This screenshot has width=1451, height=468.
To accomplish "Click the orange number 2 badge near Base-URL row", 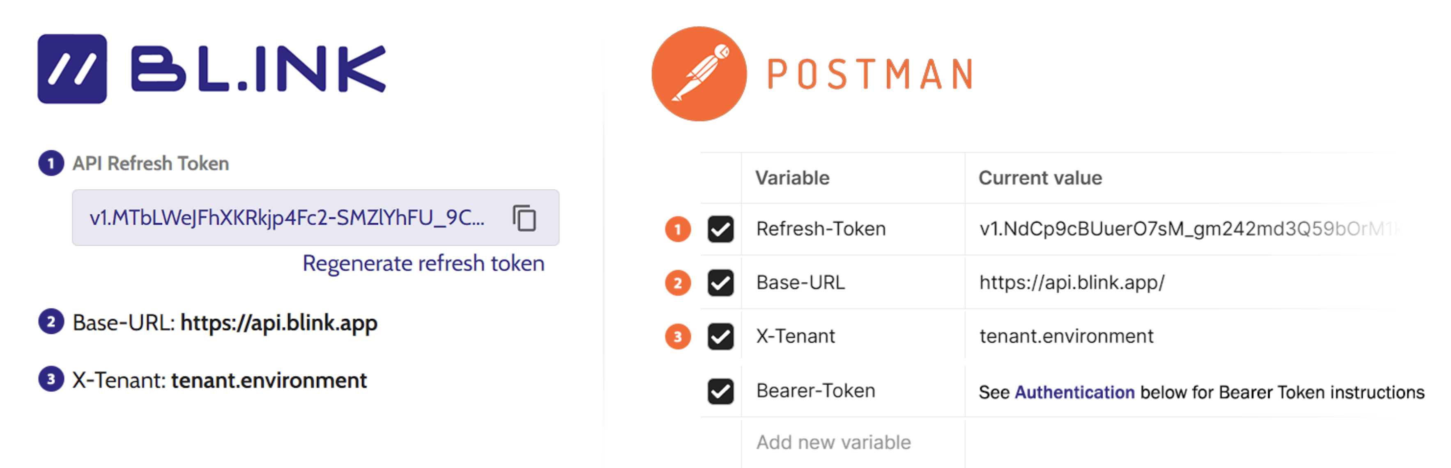I will [x=678, y=282].
